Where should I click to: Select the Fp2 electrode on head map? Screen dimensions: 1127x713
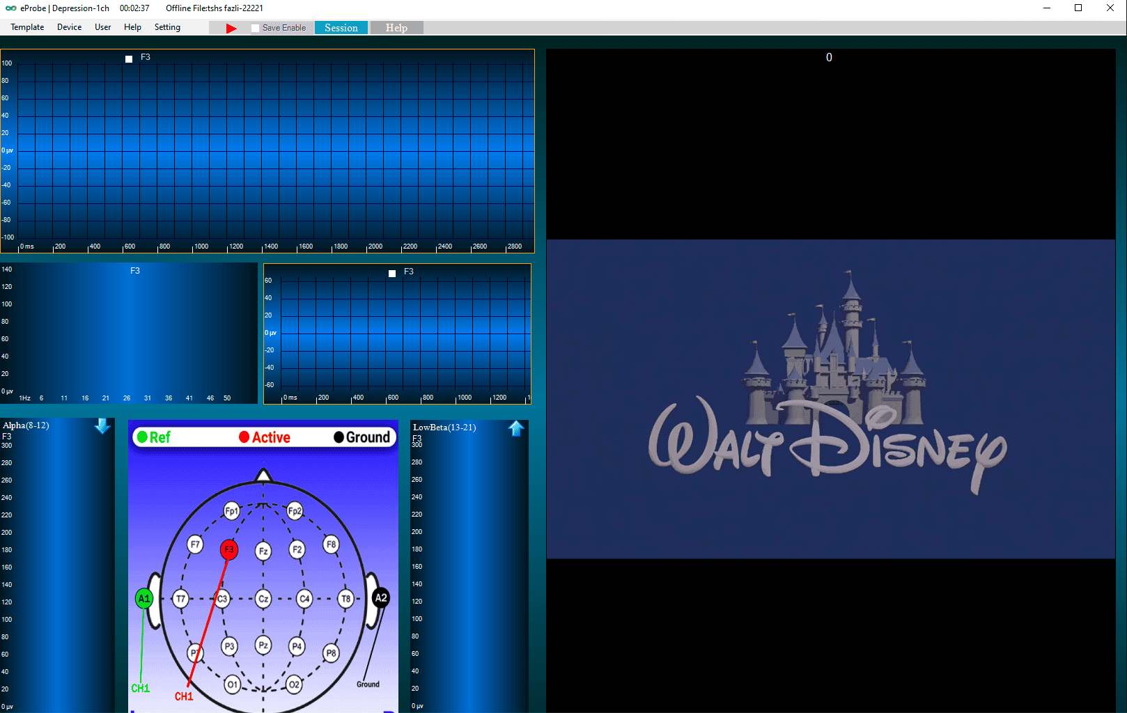(x=295, y=511)
